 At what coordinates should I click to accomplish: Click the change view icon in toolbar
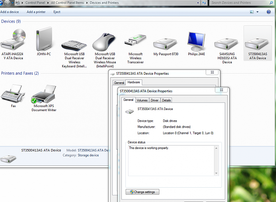pos(252,12)
